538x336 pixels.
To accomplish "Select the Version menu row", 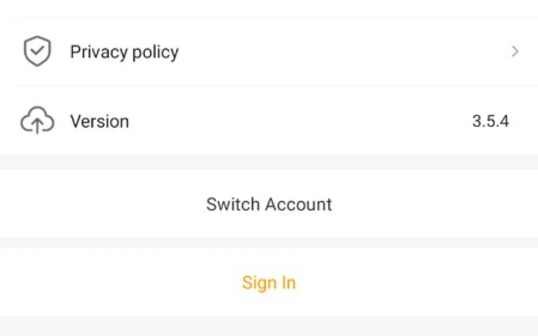I will (269, 122).
